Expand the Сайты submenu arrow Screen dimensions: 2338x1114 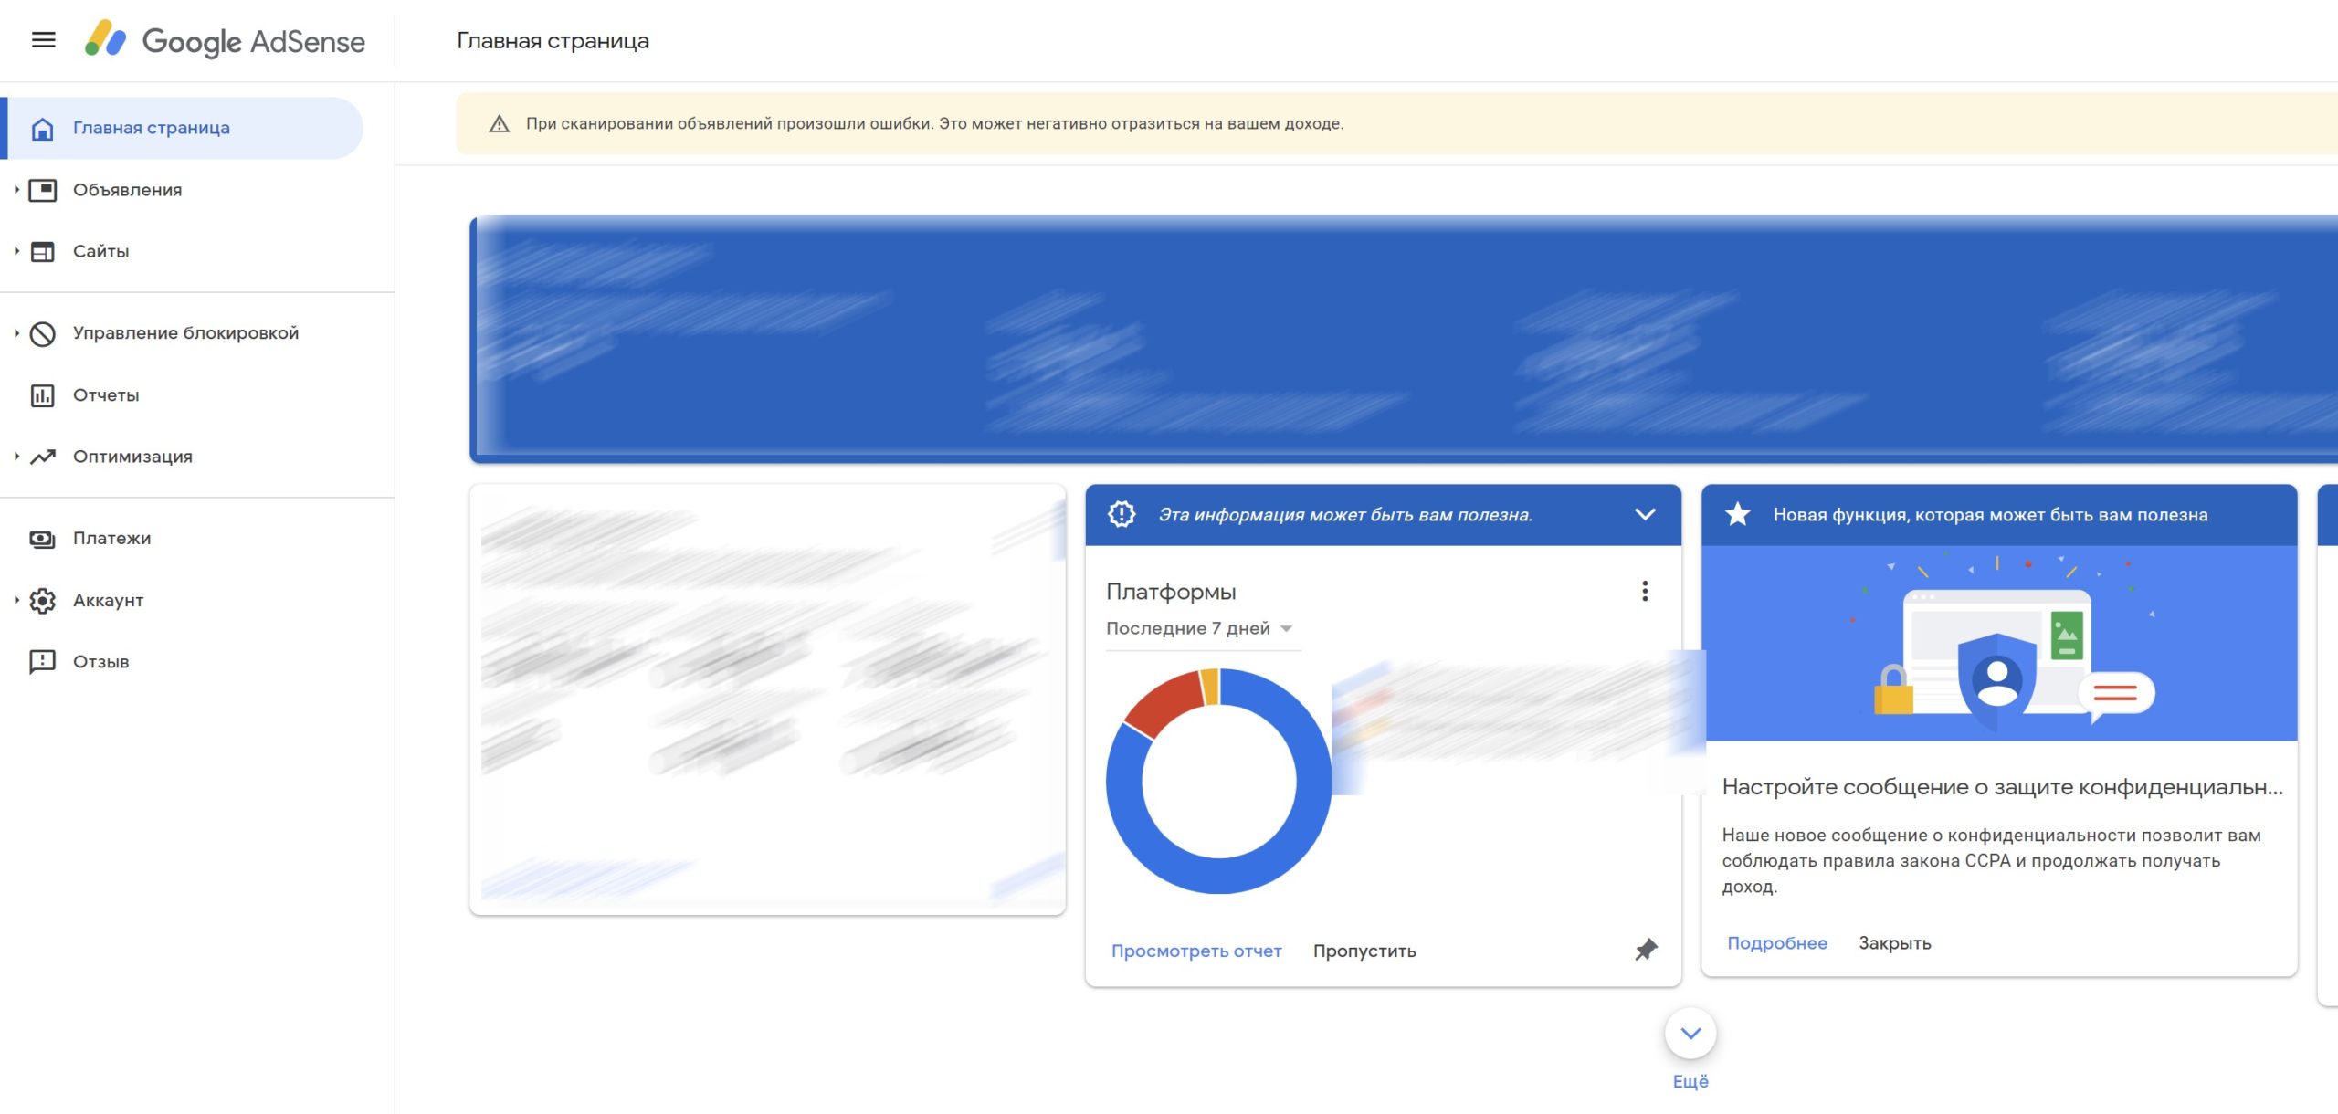[16, 251]
